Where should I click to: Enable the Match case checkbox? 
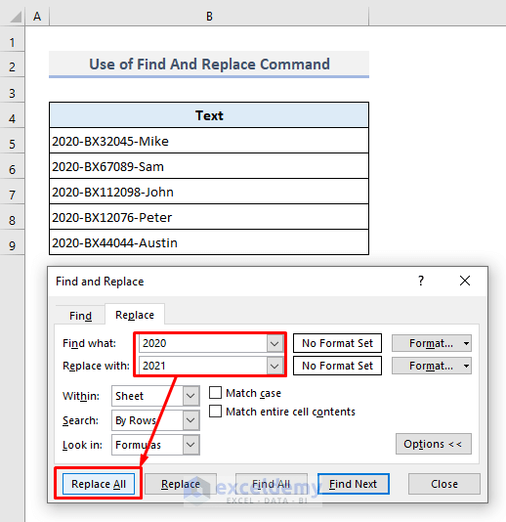215,393
